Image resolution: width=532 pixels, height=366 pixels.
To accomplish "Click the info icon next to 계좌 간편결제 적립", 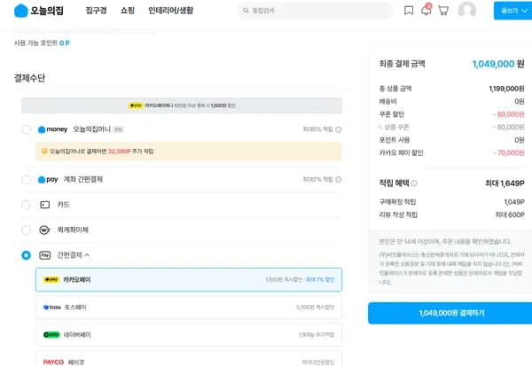I will coord(339,179).
